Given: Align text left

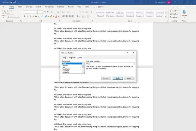Looking at the screenshot, I should coord(63,16).
